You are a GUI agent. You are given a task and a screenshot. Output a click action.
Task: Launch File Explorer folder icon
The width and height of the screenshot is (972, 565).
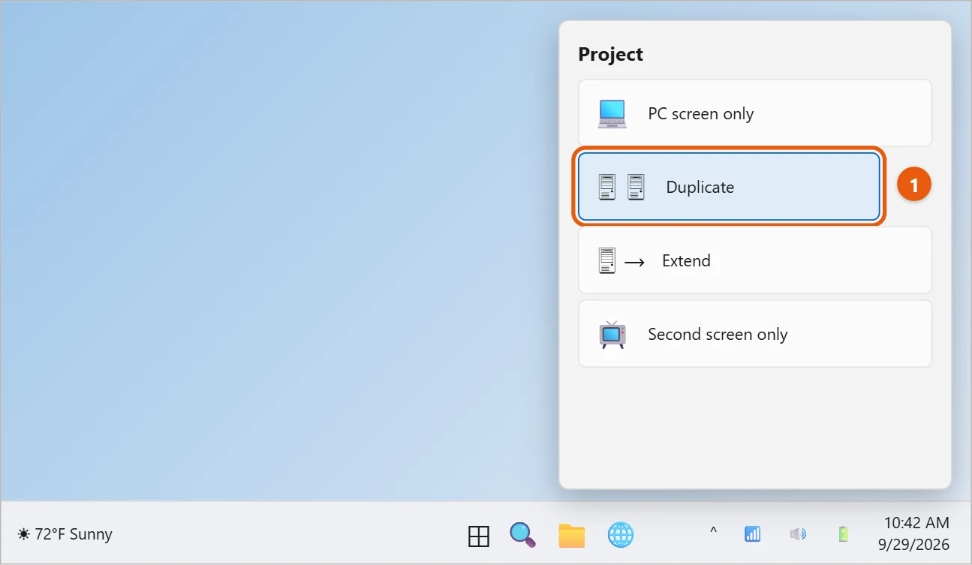tap(571, 535)
